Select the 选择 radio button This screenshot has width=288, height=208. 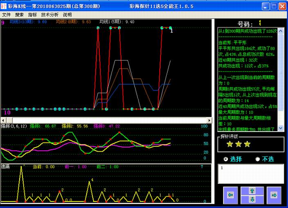[x=226, y=159]
